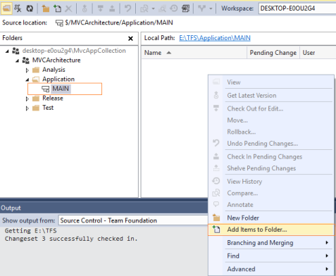Choose Undo Pending Changes... menu entry
336x276 pixels.
click(271, 143)
